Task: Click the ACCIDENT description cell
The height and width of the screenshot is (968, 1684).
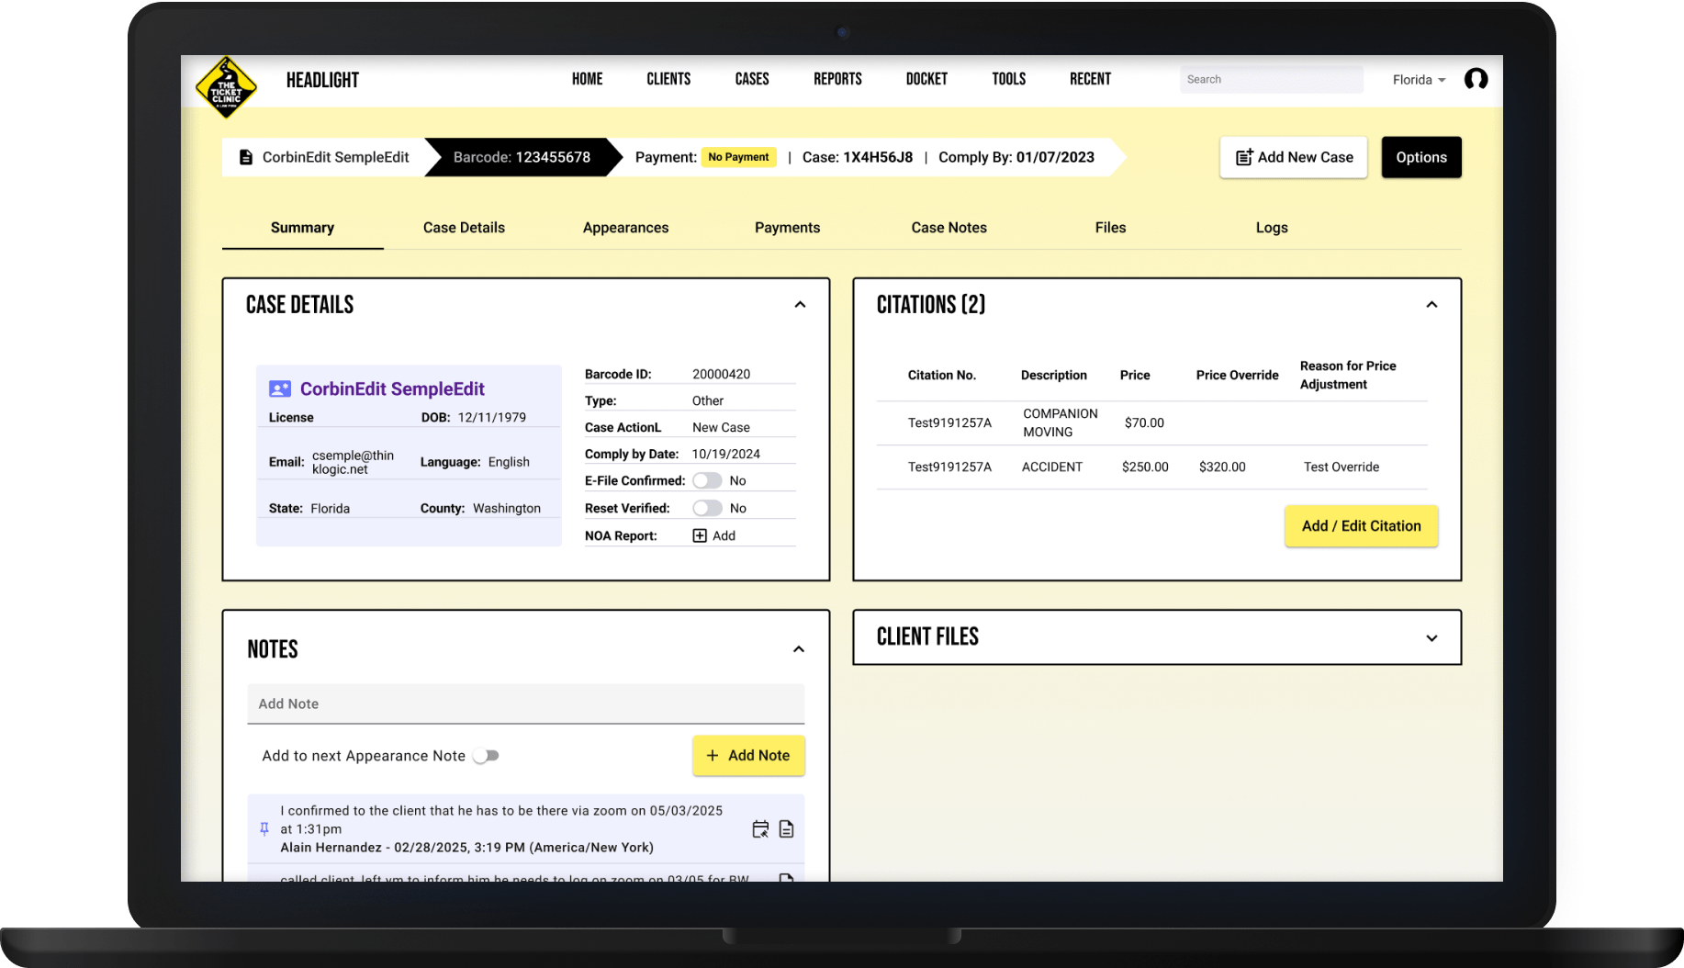Action: coord(1052,467)
